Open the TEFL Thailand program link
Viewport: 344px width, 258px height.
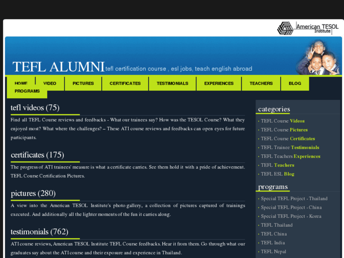pyautogui.click(x=277, y=225)
